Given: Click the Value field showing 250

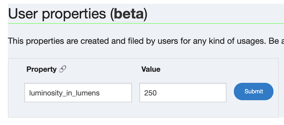Looking at the screenshot, I should [x=183, y=93].
